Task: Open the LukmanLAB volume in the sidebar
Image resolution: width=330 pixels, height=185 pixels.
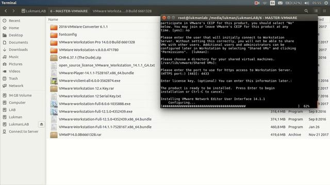Action: tap(19, 124)
